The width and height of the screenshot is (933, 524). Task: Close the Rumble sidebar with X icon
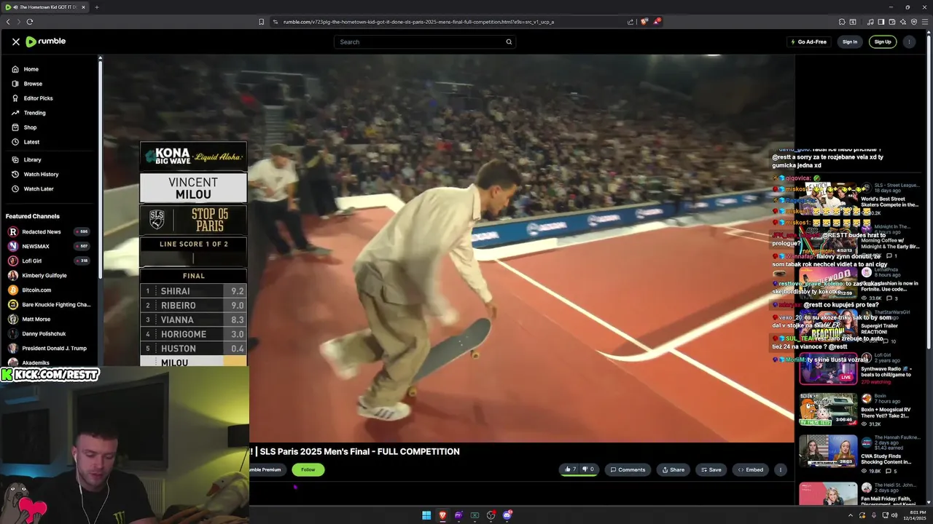[x=16, y=41]
